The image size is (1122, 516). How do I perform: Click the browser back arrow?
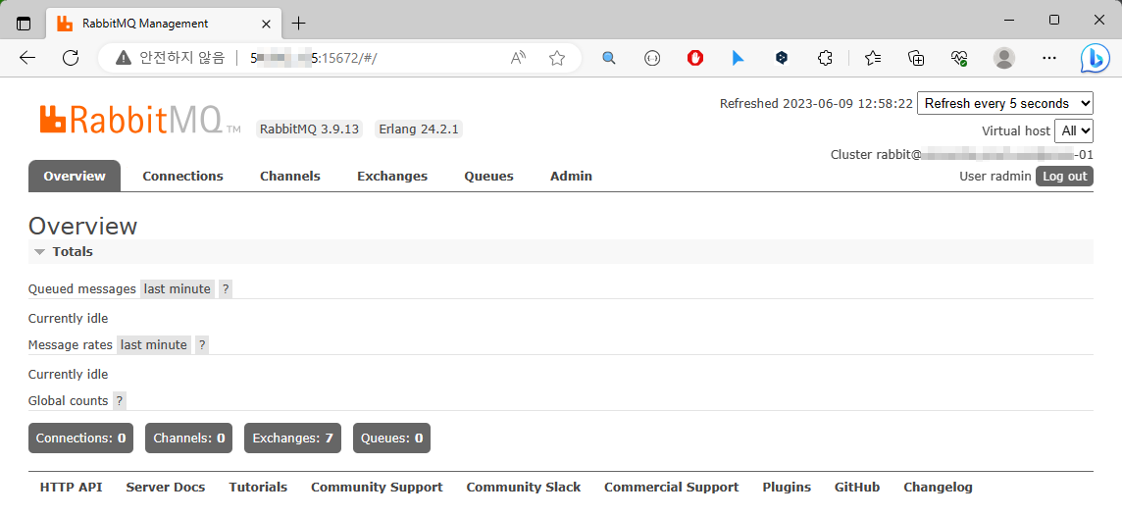(x=27, y=58)
